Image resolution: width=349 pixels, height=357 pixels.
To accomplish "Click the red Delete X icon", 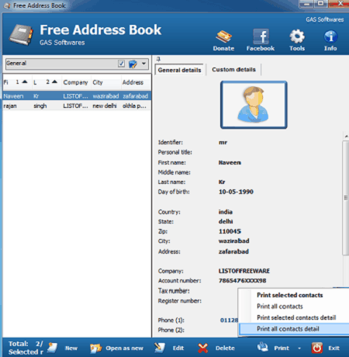I will tap(203, 348).
